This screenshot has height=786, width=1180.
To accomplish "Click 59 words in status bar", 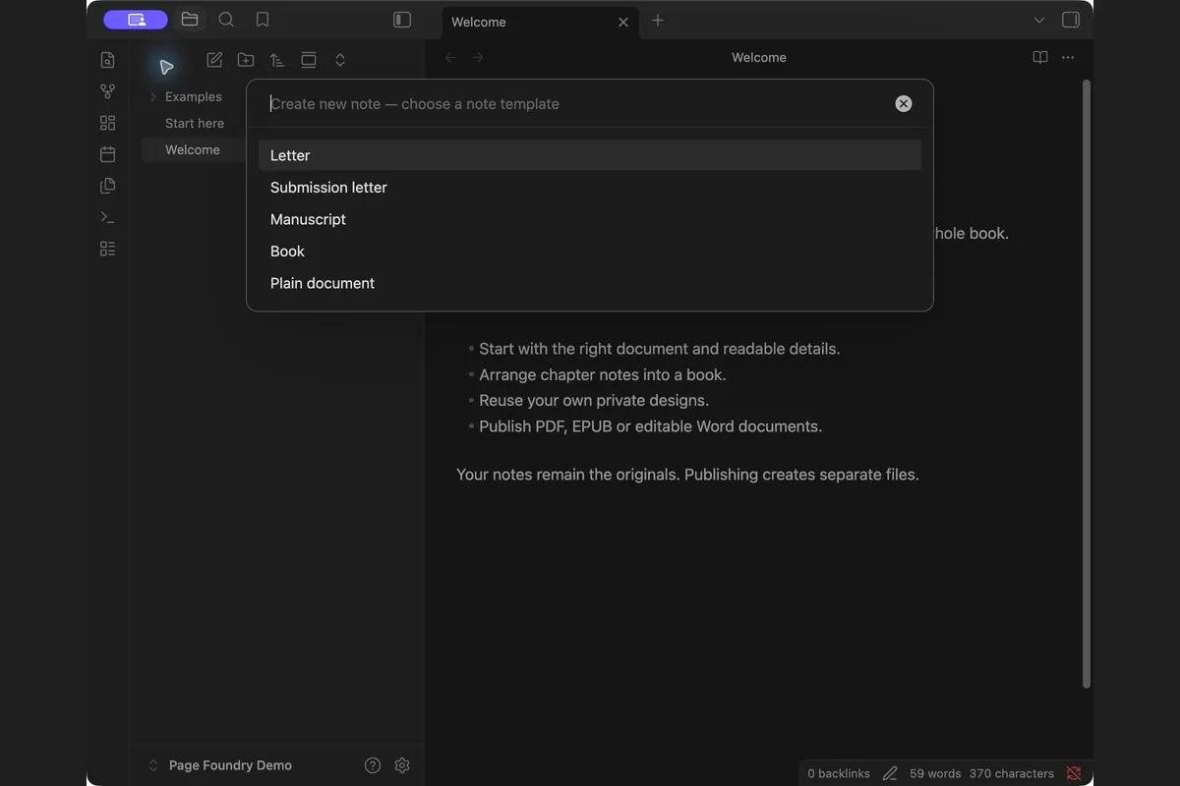I will point(935,773).
